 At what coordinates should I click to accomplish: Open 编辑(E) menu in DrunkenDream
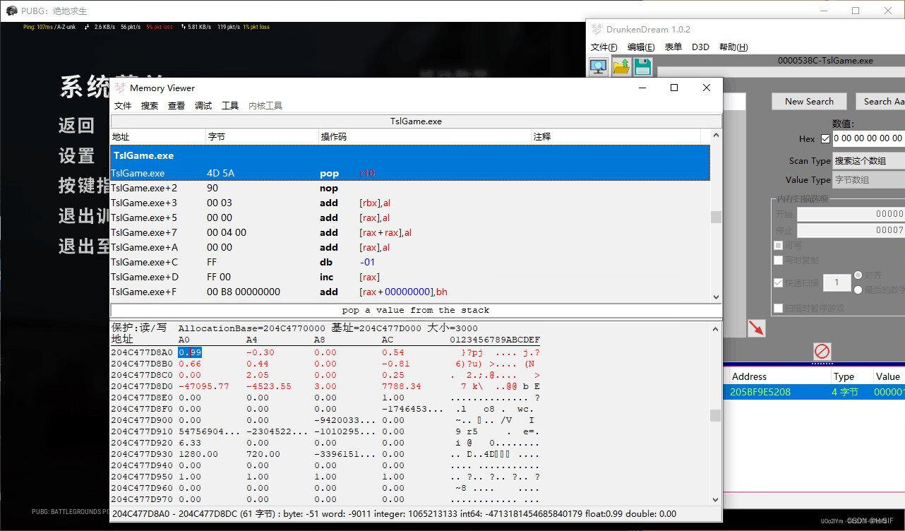click(x=641, y=47)
